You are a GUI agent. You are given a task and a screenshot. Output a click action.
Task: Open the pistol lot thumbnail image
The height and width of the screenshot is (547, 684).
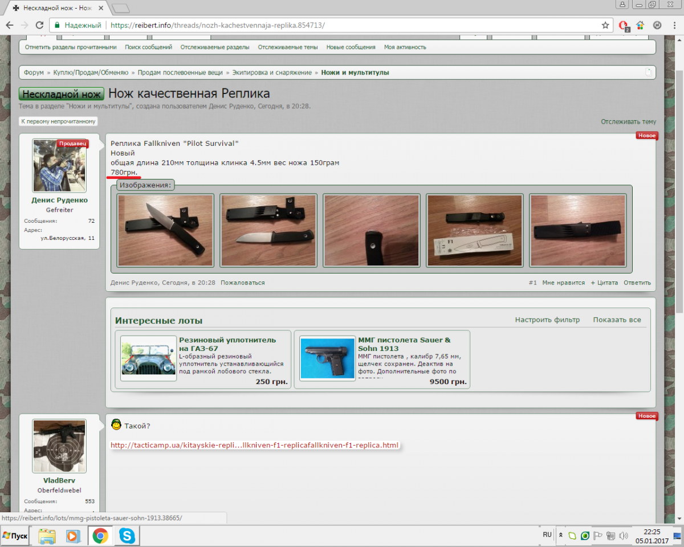(x=327, y=358)
